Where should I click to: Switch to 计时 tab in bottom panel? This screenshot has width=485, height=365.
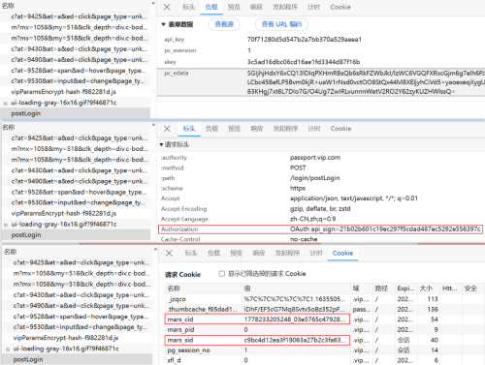[x=316, y=254]
